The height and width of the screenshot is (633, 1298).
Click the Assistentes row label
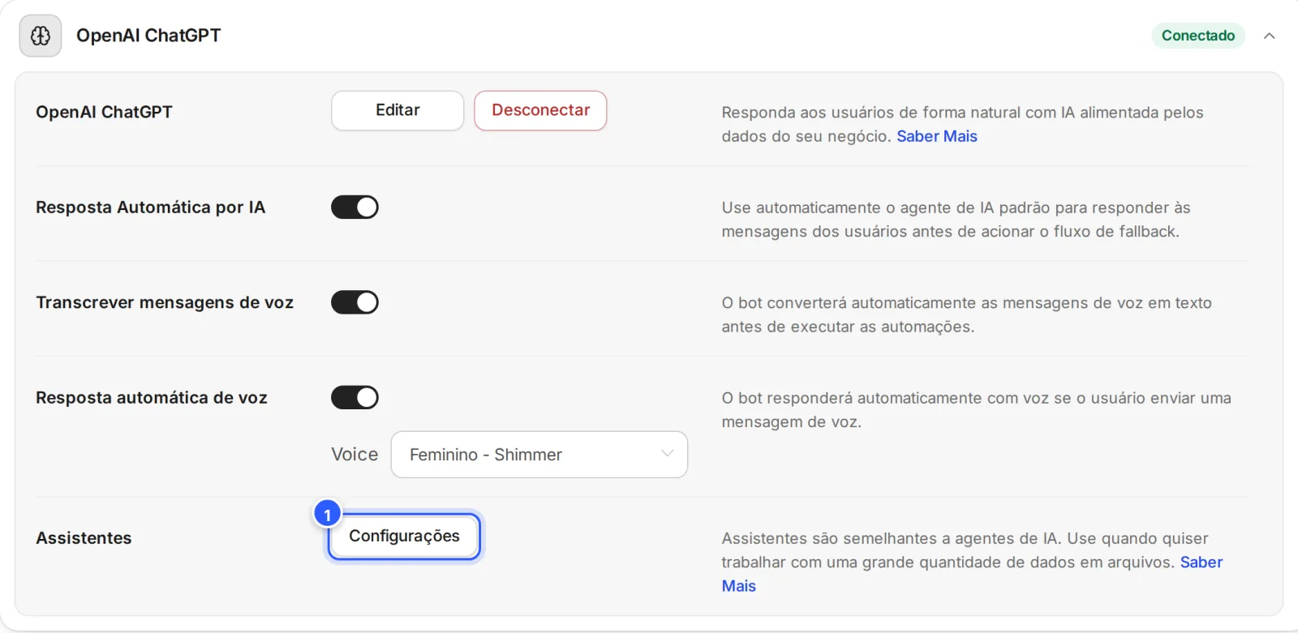[x=84, y=538]
